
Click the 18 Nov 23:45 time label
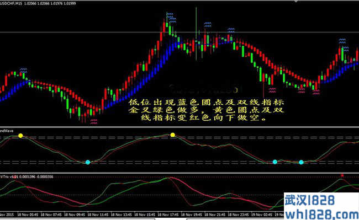(239, 214)
